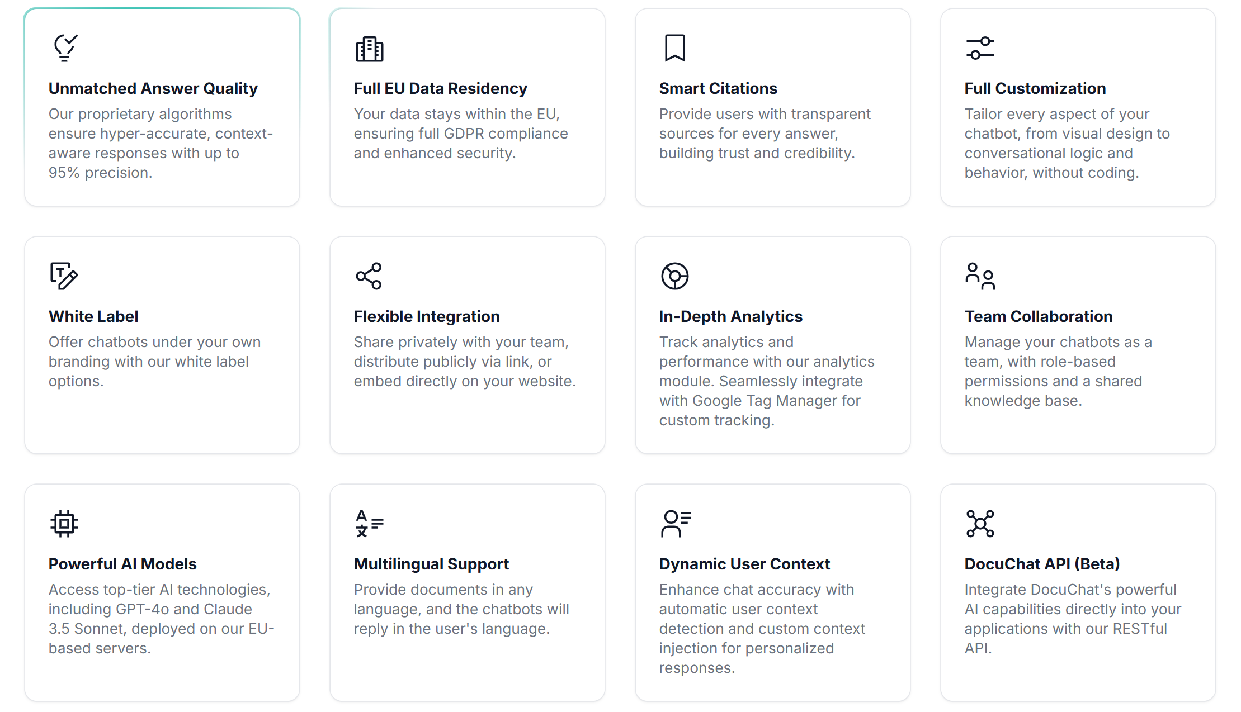Click the Team Collaboration heading
Viewport: 1241px width, 712px height.
click(1039, 316)
